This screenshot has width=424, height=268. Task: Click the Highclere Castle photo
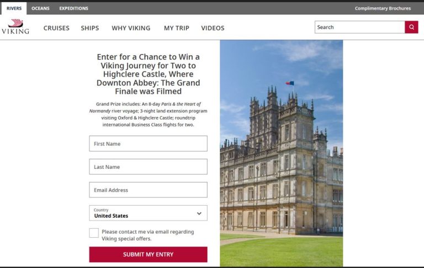pos(281,153)
